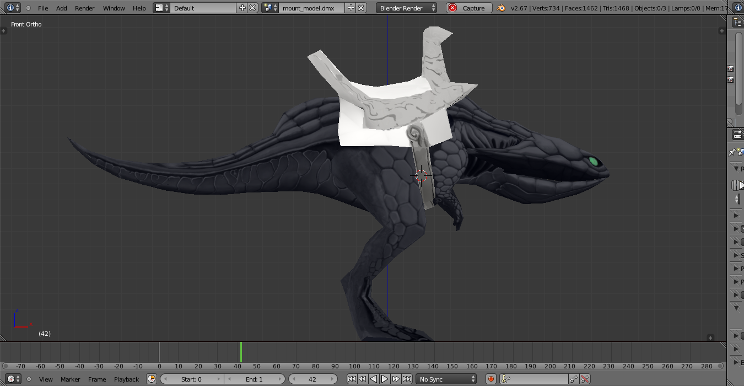
Task: Click the timeline horizontal scrollbar
Action: coord(363,366)
